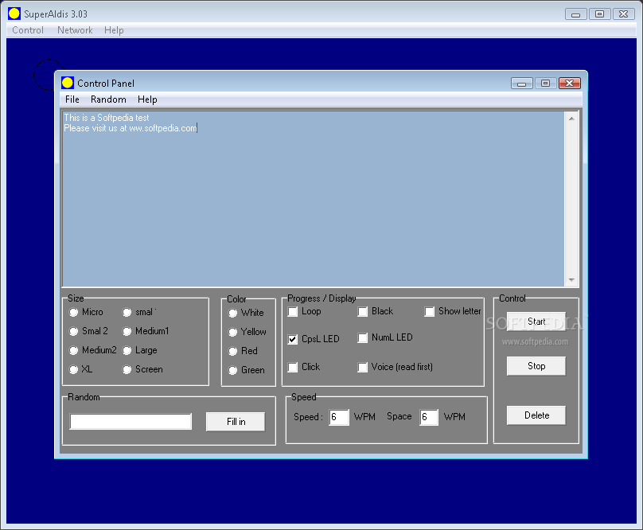Toggle the Show letter checkbox
Image resolution: width=643 pixels, height=530 pixels.
tap(430, 312)
